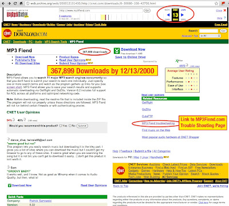Click the Wayback Go button
Image resolution: width=229 pixels, height=206 pixels.
[x=147, y=10]
